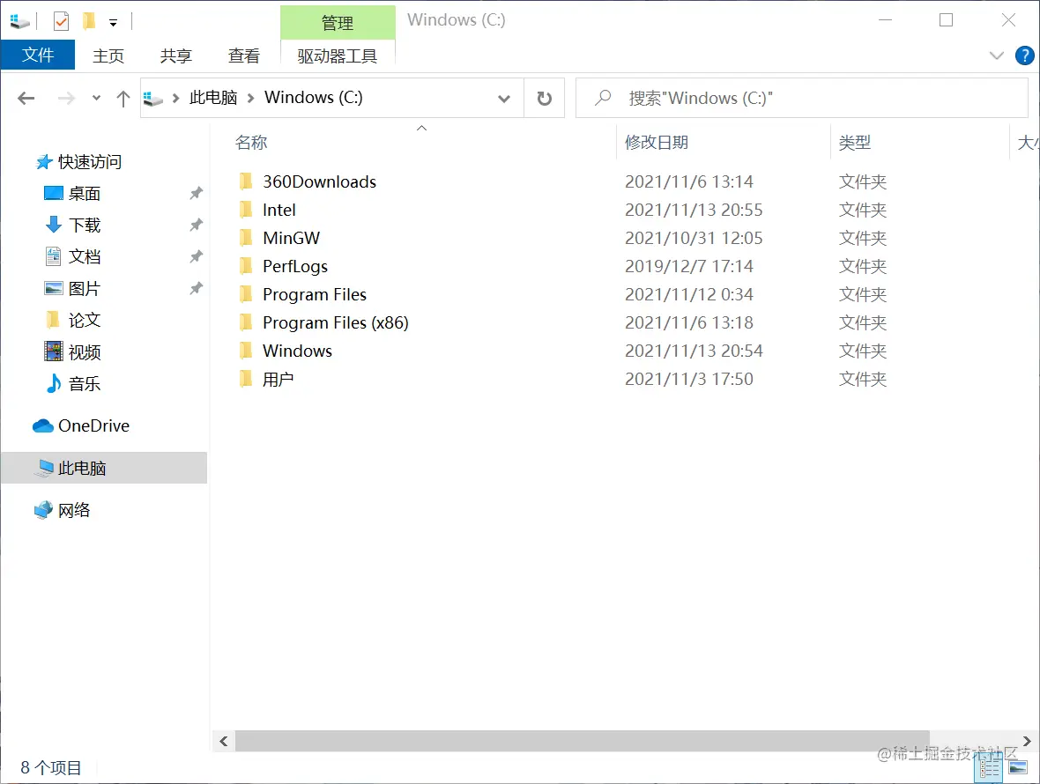This screenshot has height=784, width=1040.
Task: Collapse the ribbon with the chevron arrow
Action: (997, 55)
